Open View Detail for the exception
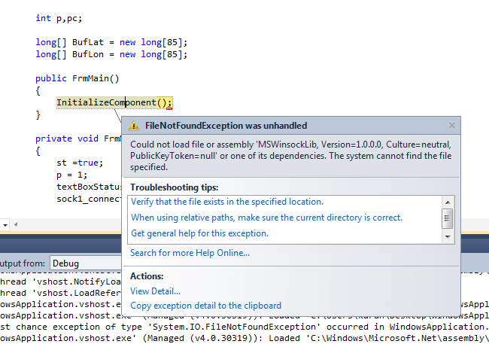Viewport: 489px width, 344px height. click(155, 291)
